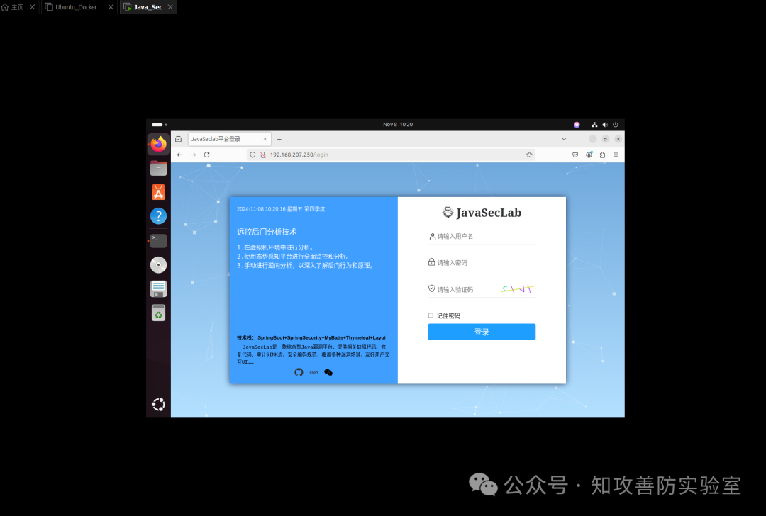Show applications via the Ubuntu logo

[158, 404]
